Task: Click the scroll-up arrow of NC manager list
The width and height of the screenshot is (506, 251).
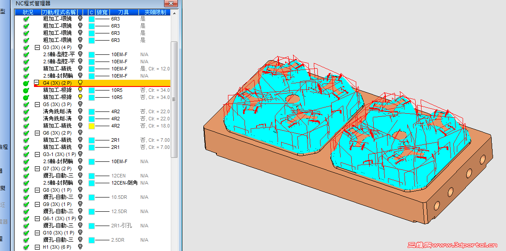Action: point(174,13)
